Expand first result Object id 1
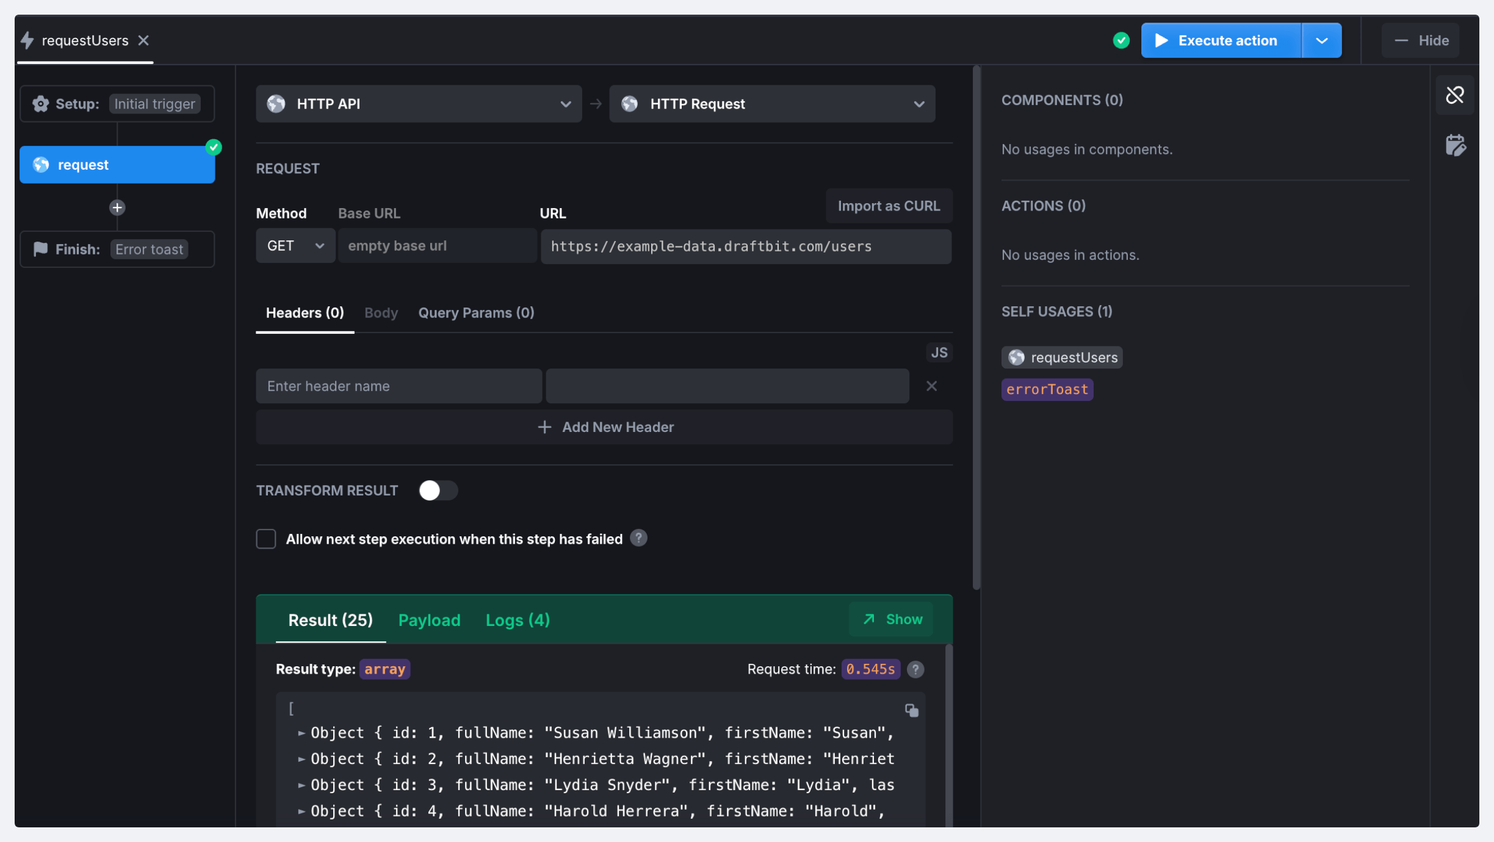 301,733
